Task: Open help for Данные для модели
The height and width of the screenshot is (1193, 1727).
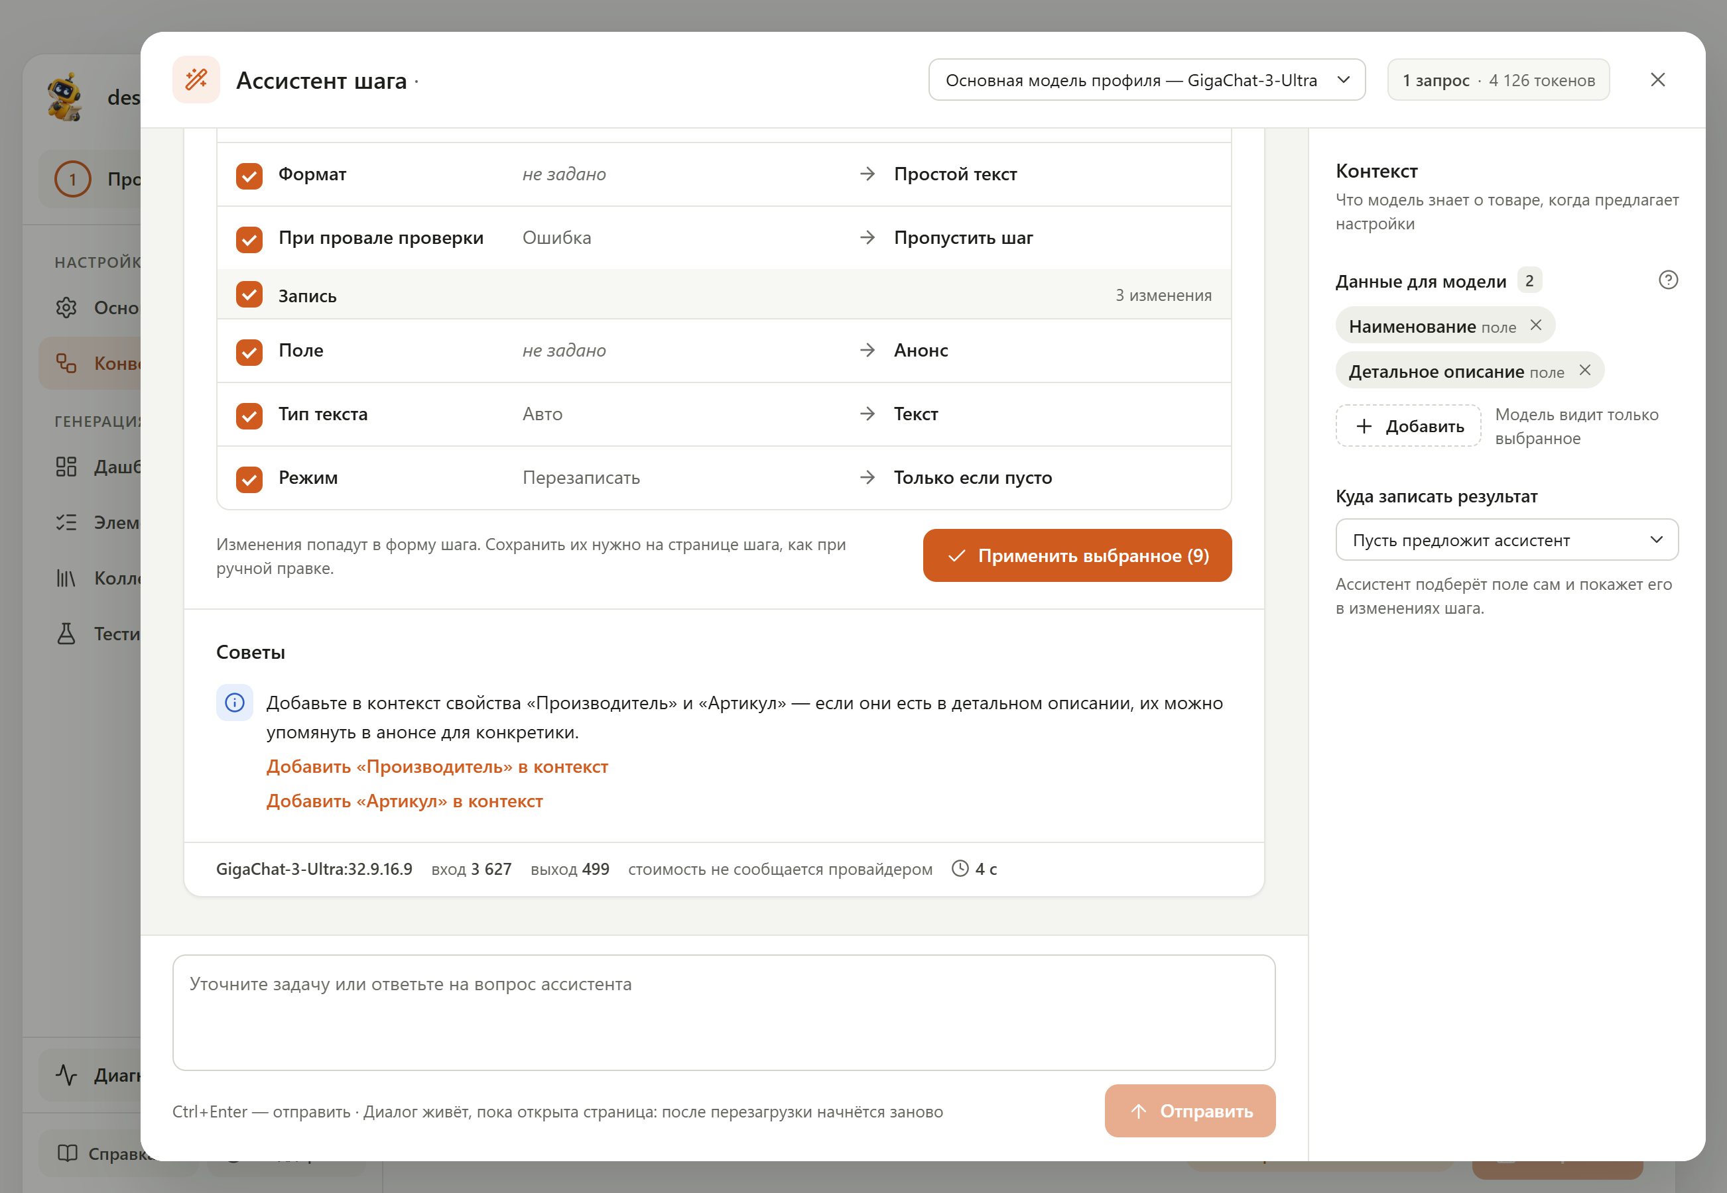Action: [1668, 280]
